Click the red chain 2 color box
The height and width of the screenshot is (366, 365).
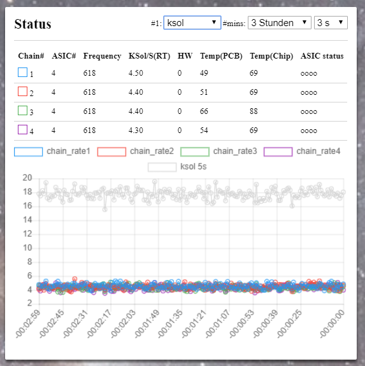point(23,91)
